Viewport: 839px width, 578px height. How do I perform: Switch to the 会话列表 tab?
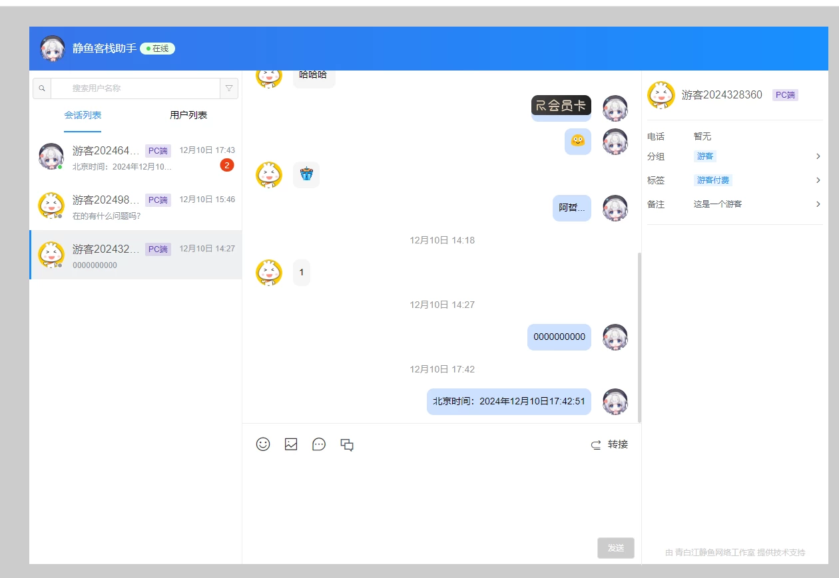83,115
